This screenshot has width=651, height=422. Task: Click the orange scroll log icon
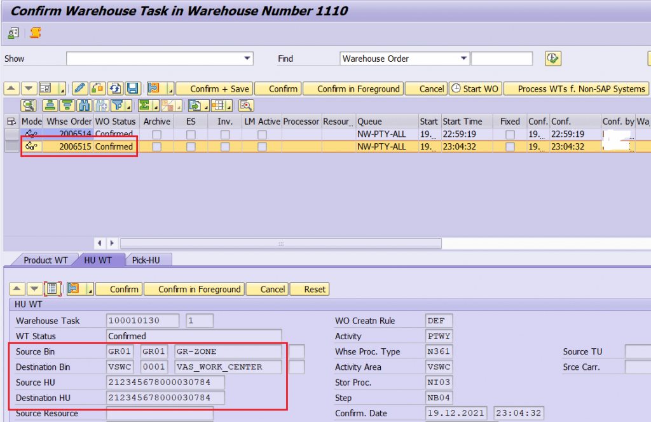click(x=36, y=33)
